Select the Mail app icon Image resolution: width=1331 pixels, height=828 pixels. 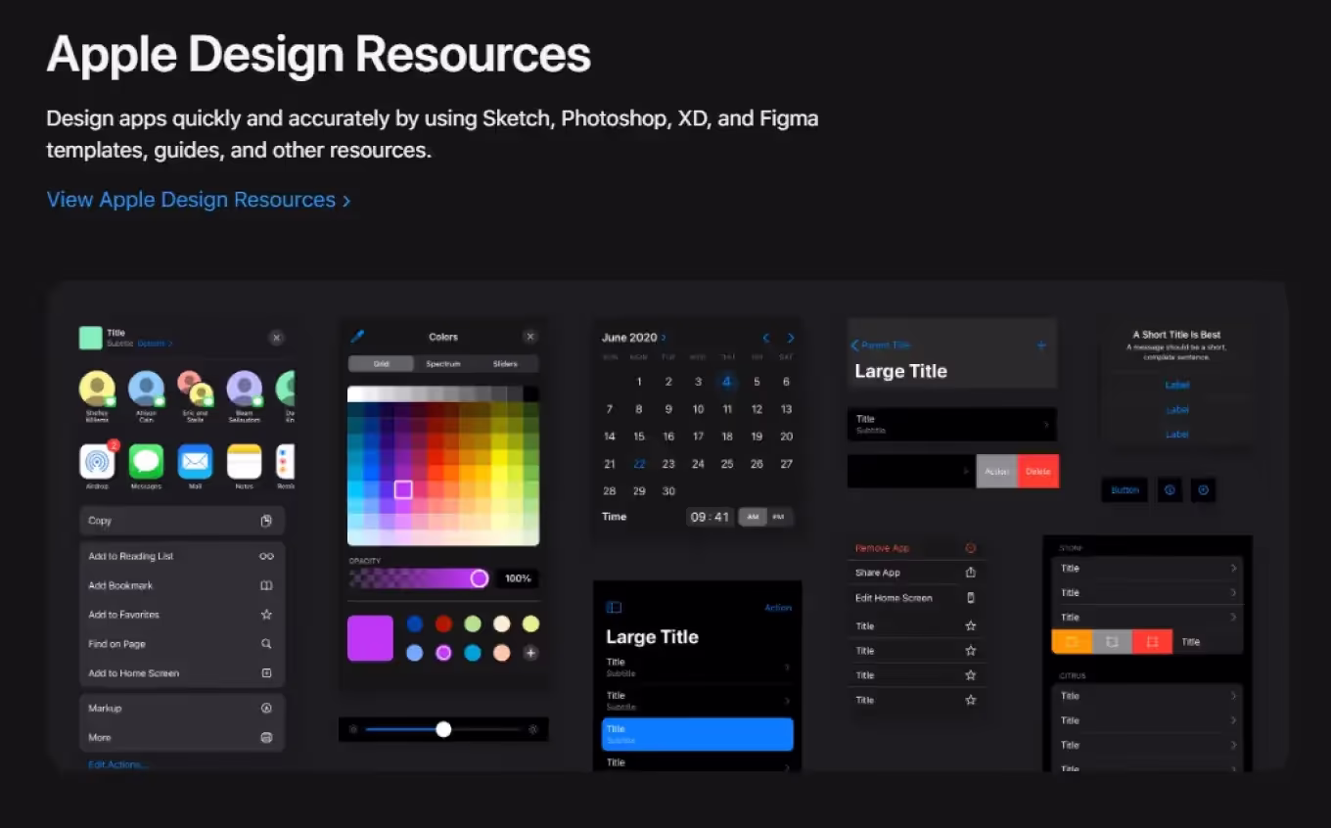pyautogui.click(x=195, y=462)
